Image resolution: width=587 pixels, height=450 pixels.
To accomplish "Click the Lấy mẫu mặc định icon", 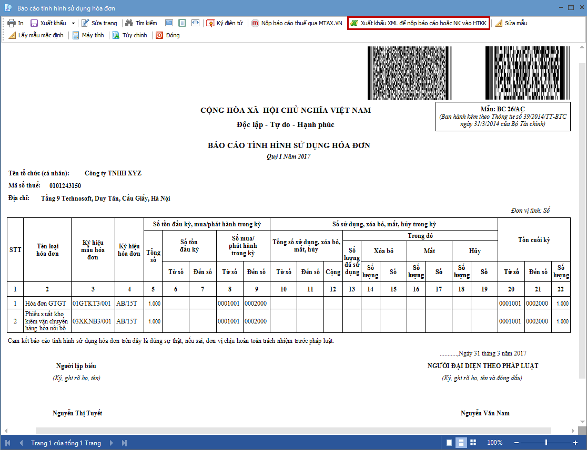I will click(x=12, y=35).
